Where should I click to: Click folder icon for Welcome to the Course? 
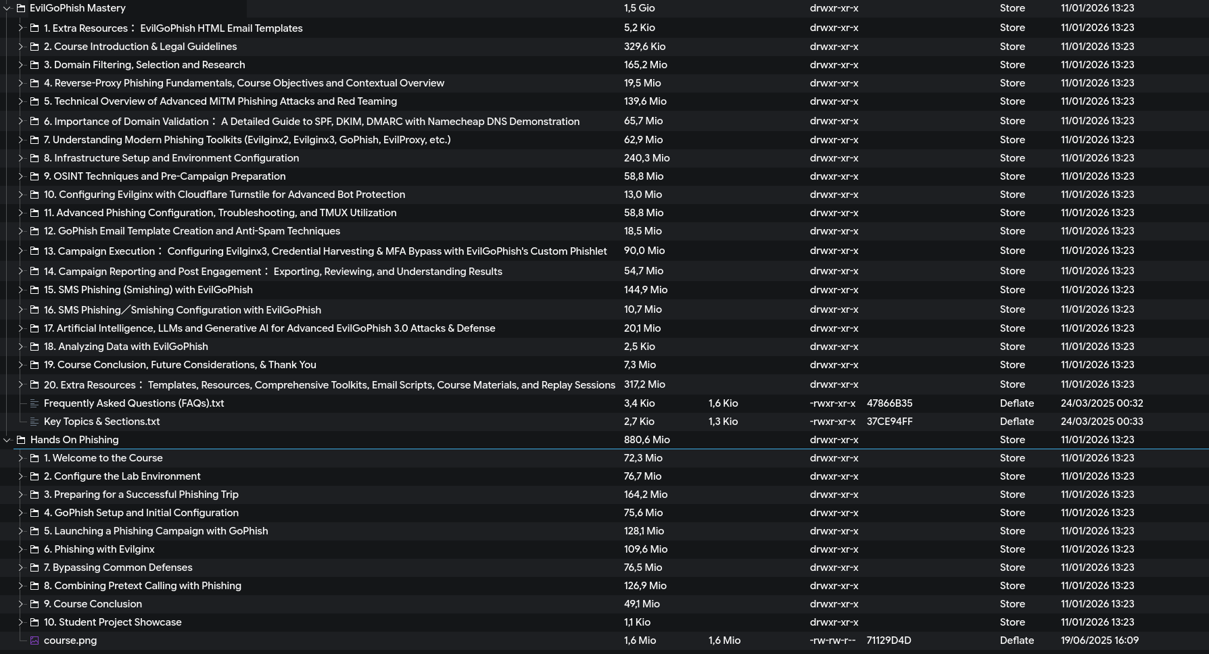pos(34,458)
